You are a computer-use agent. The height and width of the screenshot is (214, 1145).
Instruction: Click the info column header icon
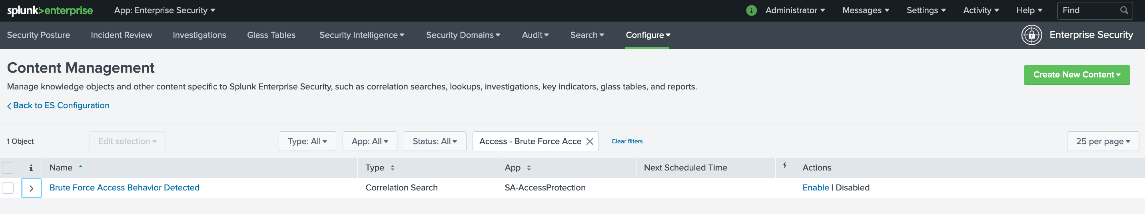click(x=31, y=168)
